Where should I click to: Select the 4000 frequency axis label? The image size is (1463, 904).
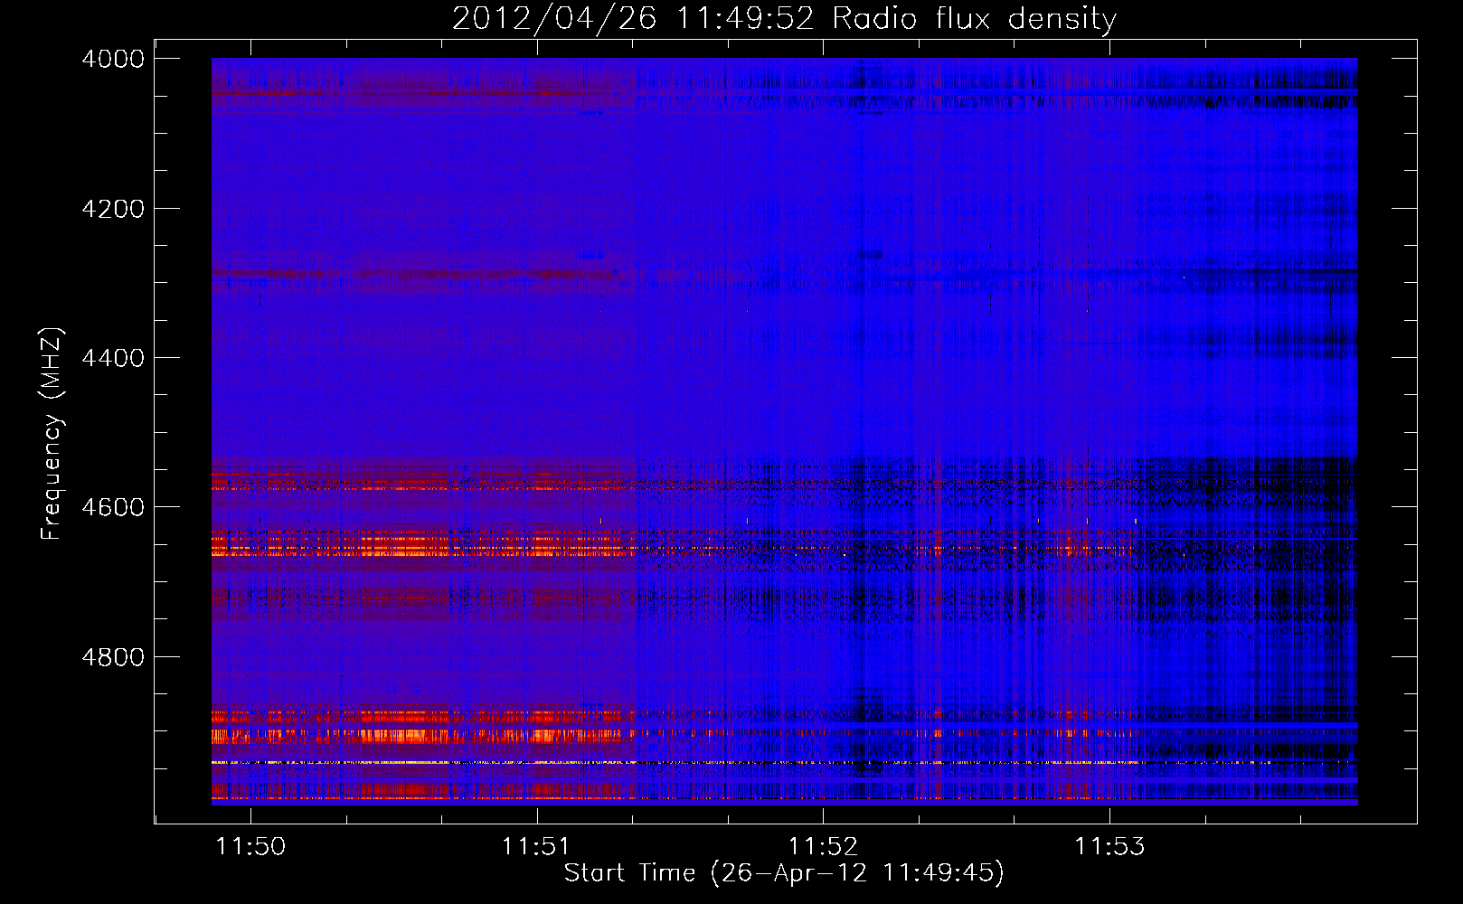tap(113, 59)
